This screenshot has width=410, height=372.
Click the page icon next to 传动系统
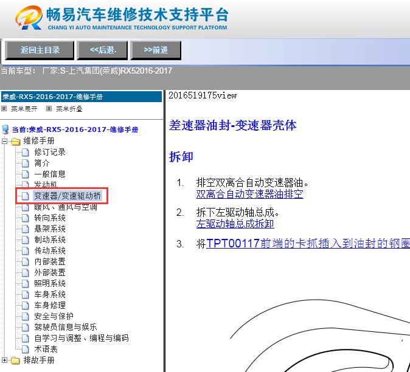coord(26,250)
